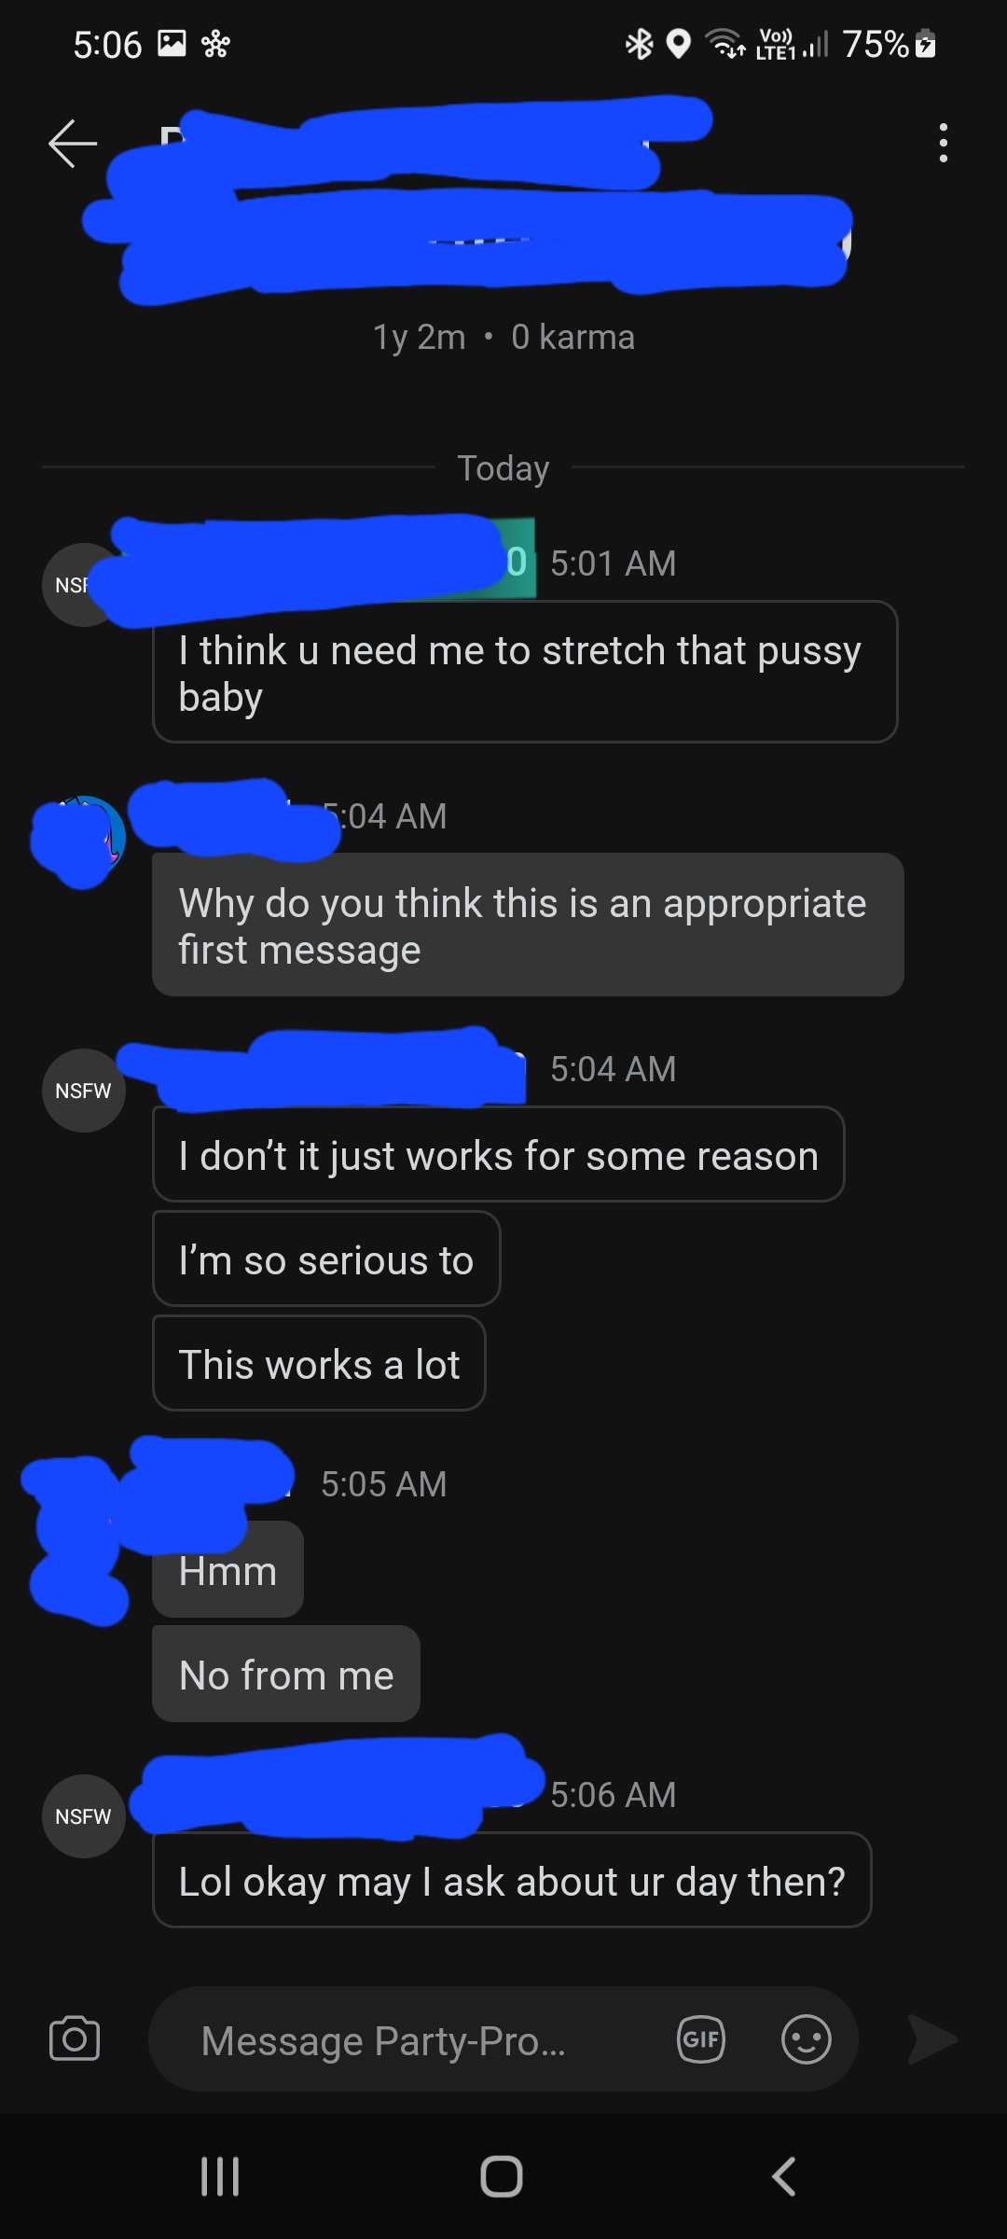Open the camera icon to attach photo
This screenshot has width=1007, height=2239.
pyautogui.click(x=75, y=2038)
